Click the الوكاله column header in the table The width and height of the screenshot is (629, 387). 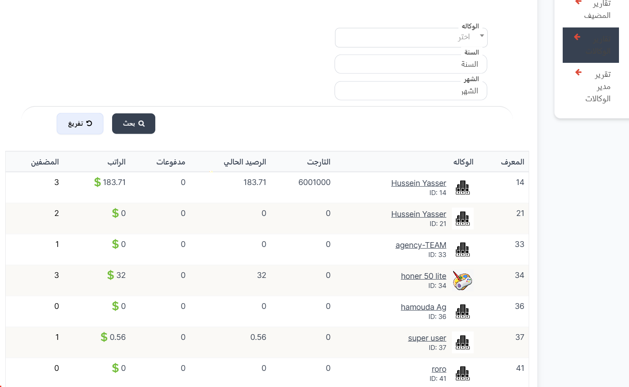[463, 162]
